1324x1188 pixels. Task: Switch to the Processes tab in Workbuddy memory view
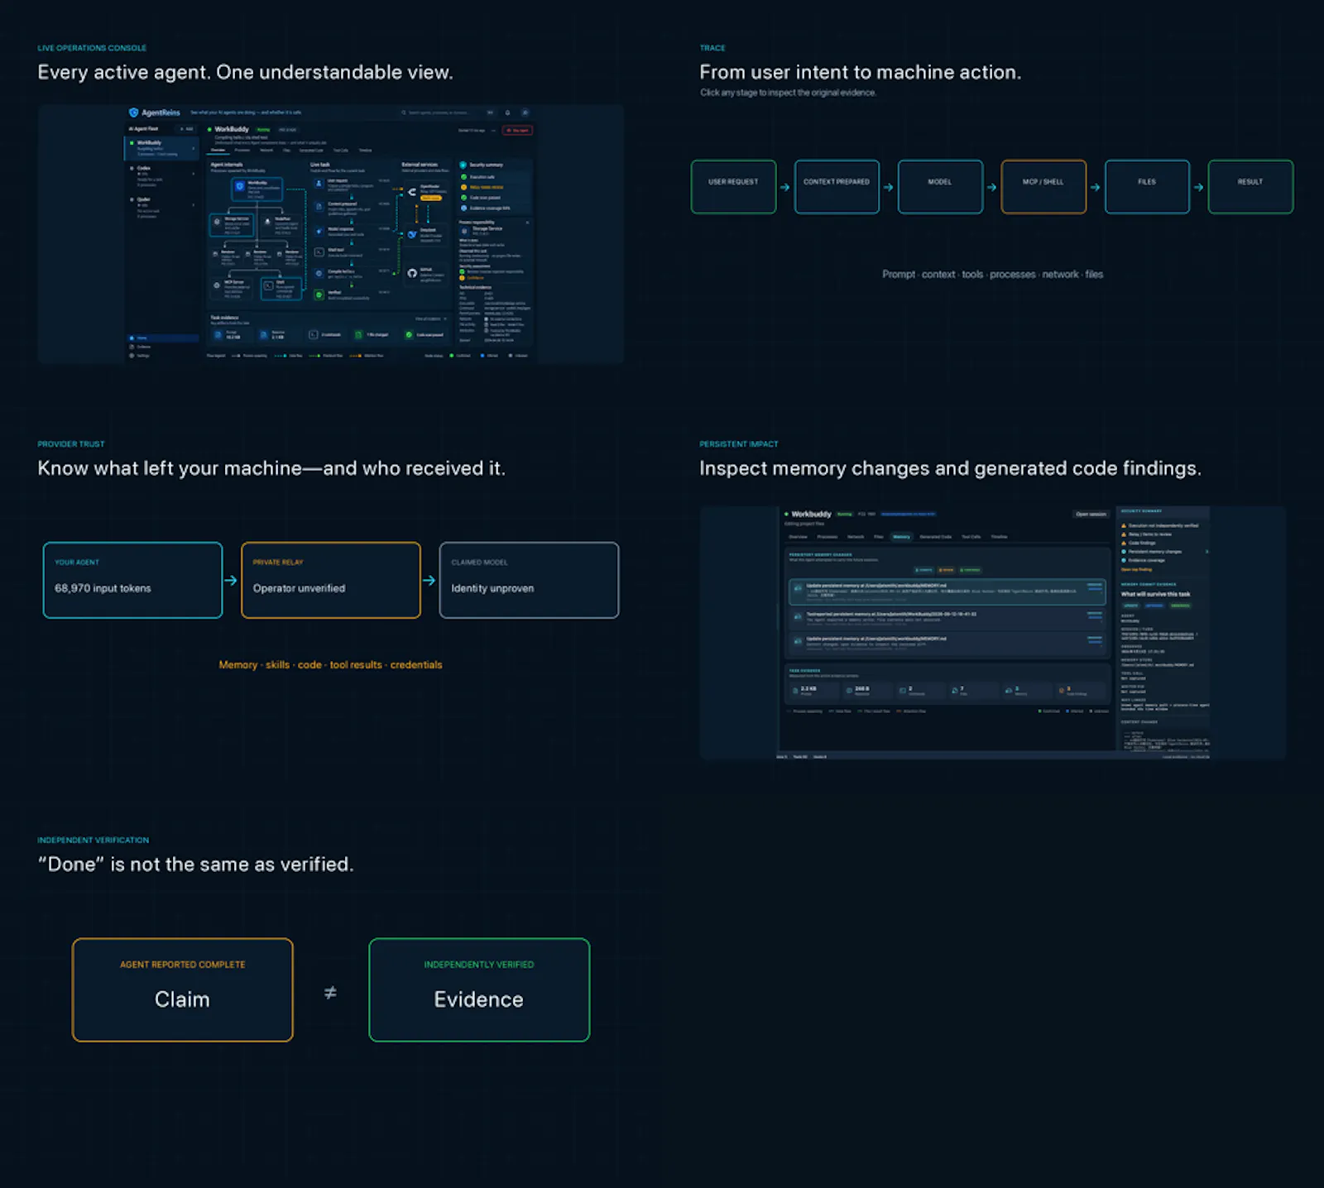pyautogui.click(x=827, y=537)
